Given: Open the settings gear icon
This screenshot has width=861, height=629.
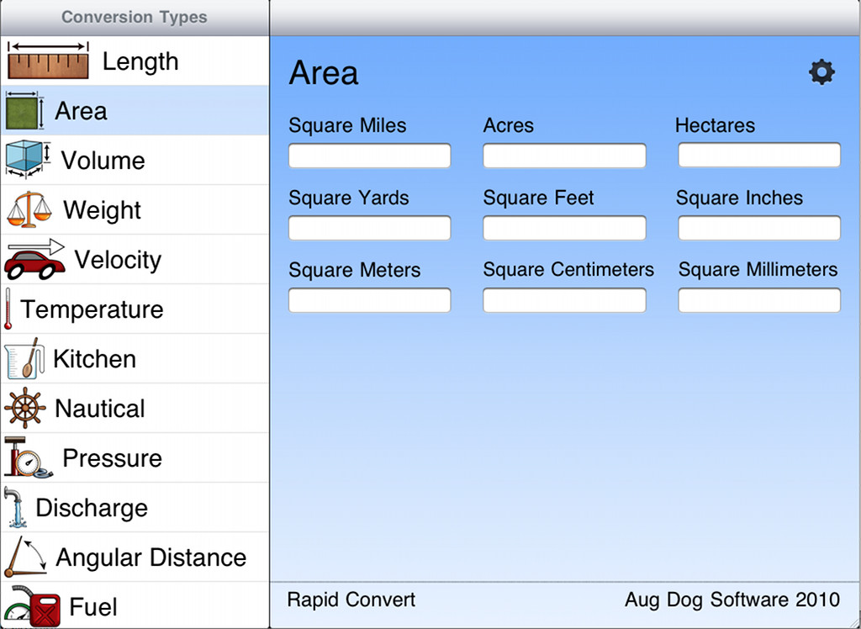Looking at the screenshot, I should [821, 72].
